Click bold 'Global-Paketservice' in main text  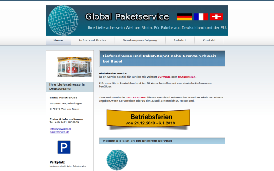click(x=113, y=73)
